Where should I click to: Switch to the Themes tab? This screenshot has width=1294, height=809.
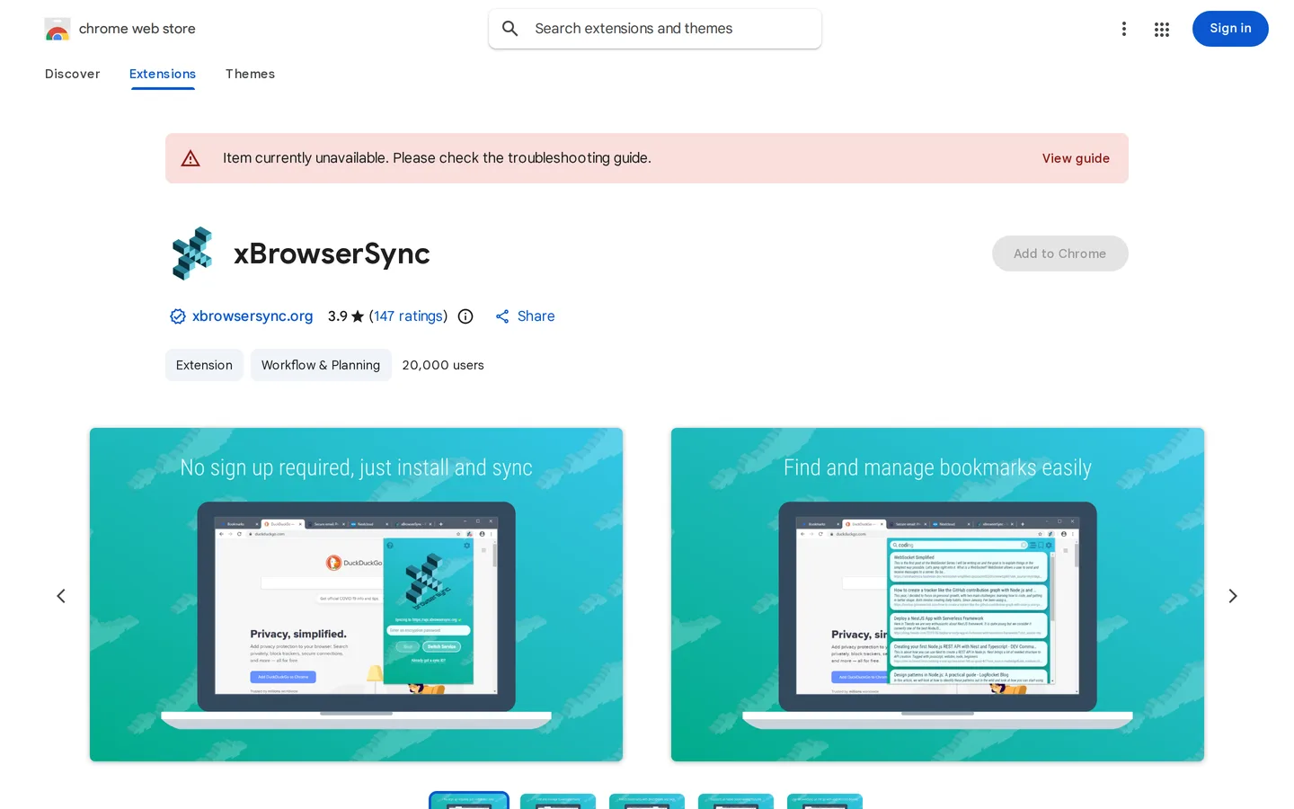[x=250, y=74]
